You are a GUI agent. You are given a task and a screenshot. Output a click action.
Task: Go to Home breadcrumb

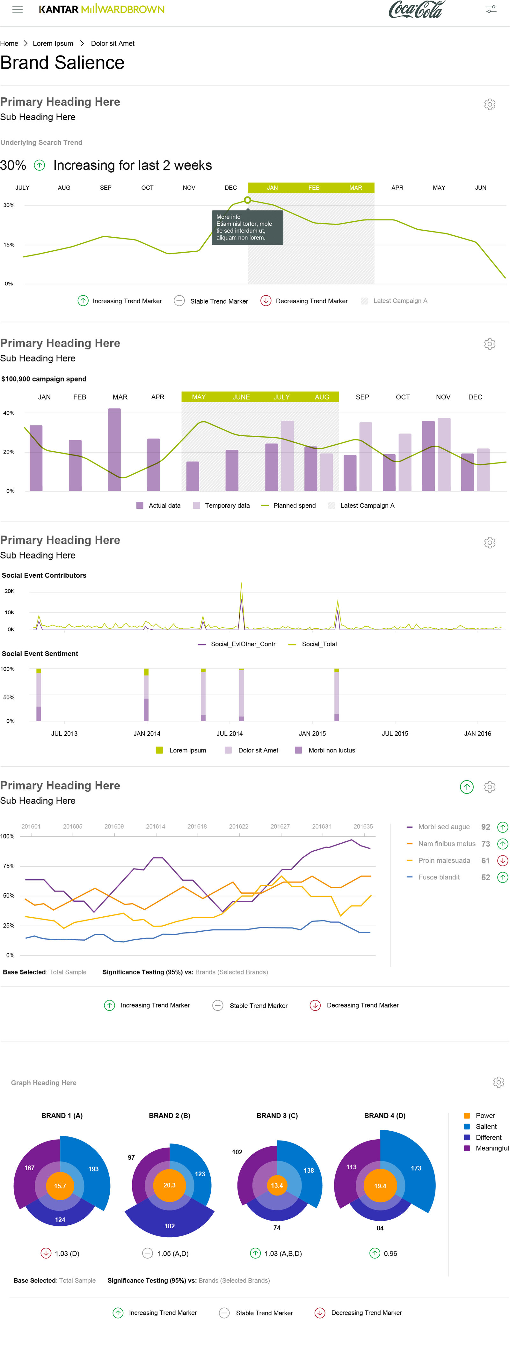click(9, 44)
